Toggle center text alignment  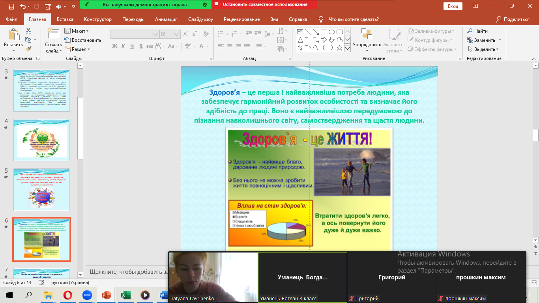230,46
